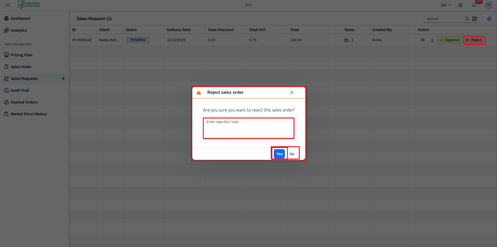Open the user profile avatar

(488, 5)
